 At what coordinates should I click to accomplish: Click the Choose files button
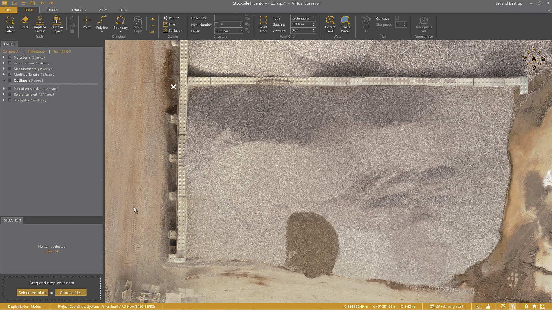click(x=70, y=292)
